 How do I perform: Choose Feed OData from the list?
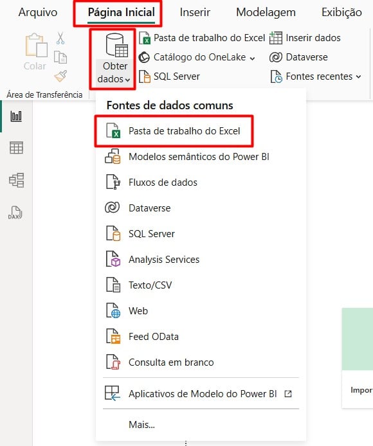201,337
